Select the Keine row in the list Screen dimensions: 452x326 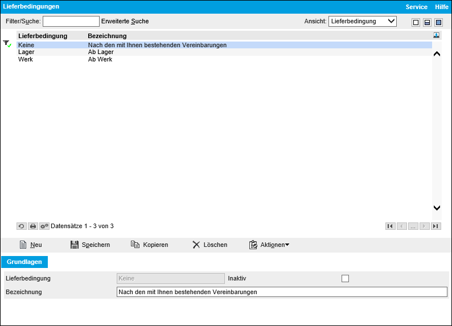[x=224, y=45]
